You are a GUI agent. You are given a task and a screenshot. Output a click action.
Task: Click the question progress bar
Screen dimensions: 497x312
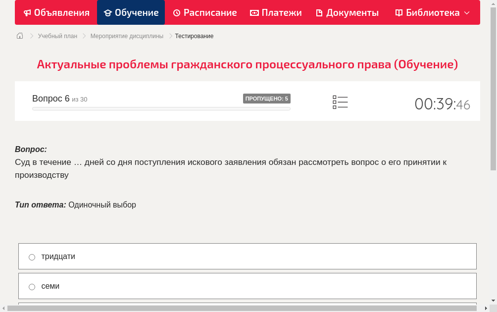click(x=161, y=108)
